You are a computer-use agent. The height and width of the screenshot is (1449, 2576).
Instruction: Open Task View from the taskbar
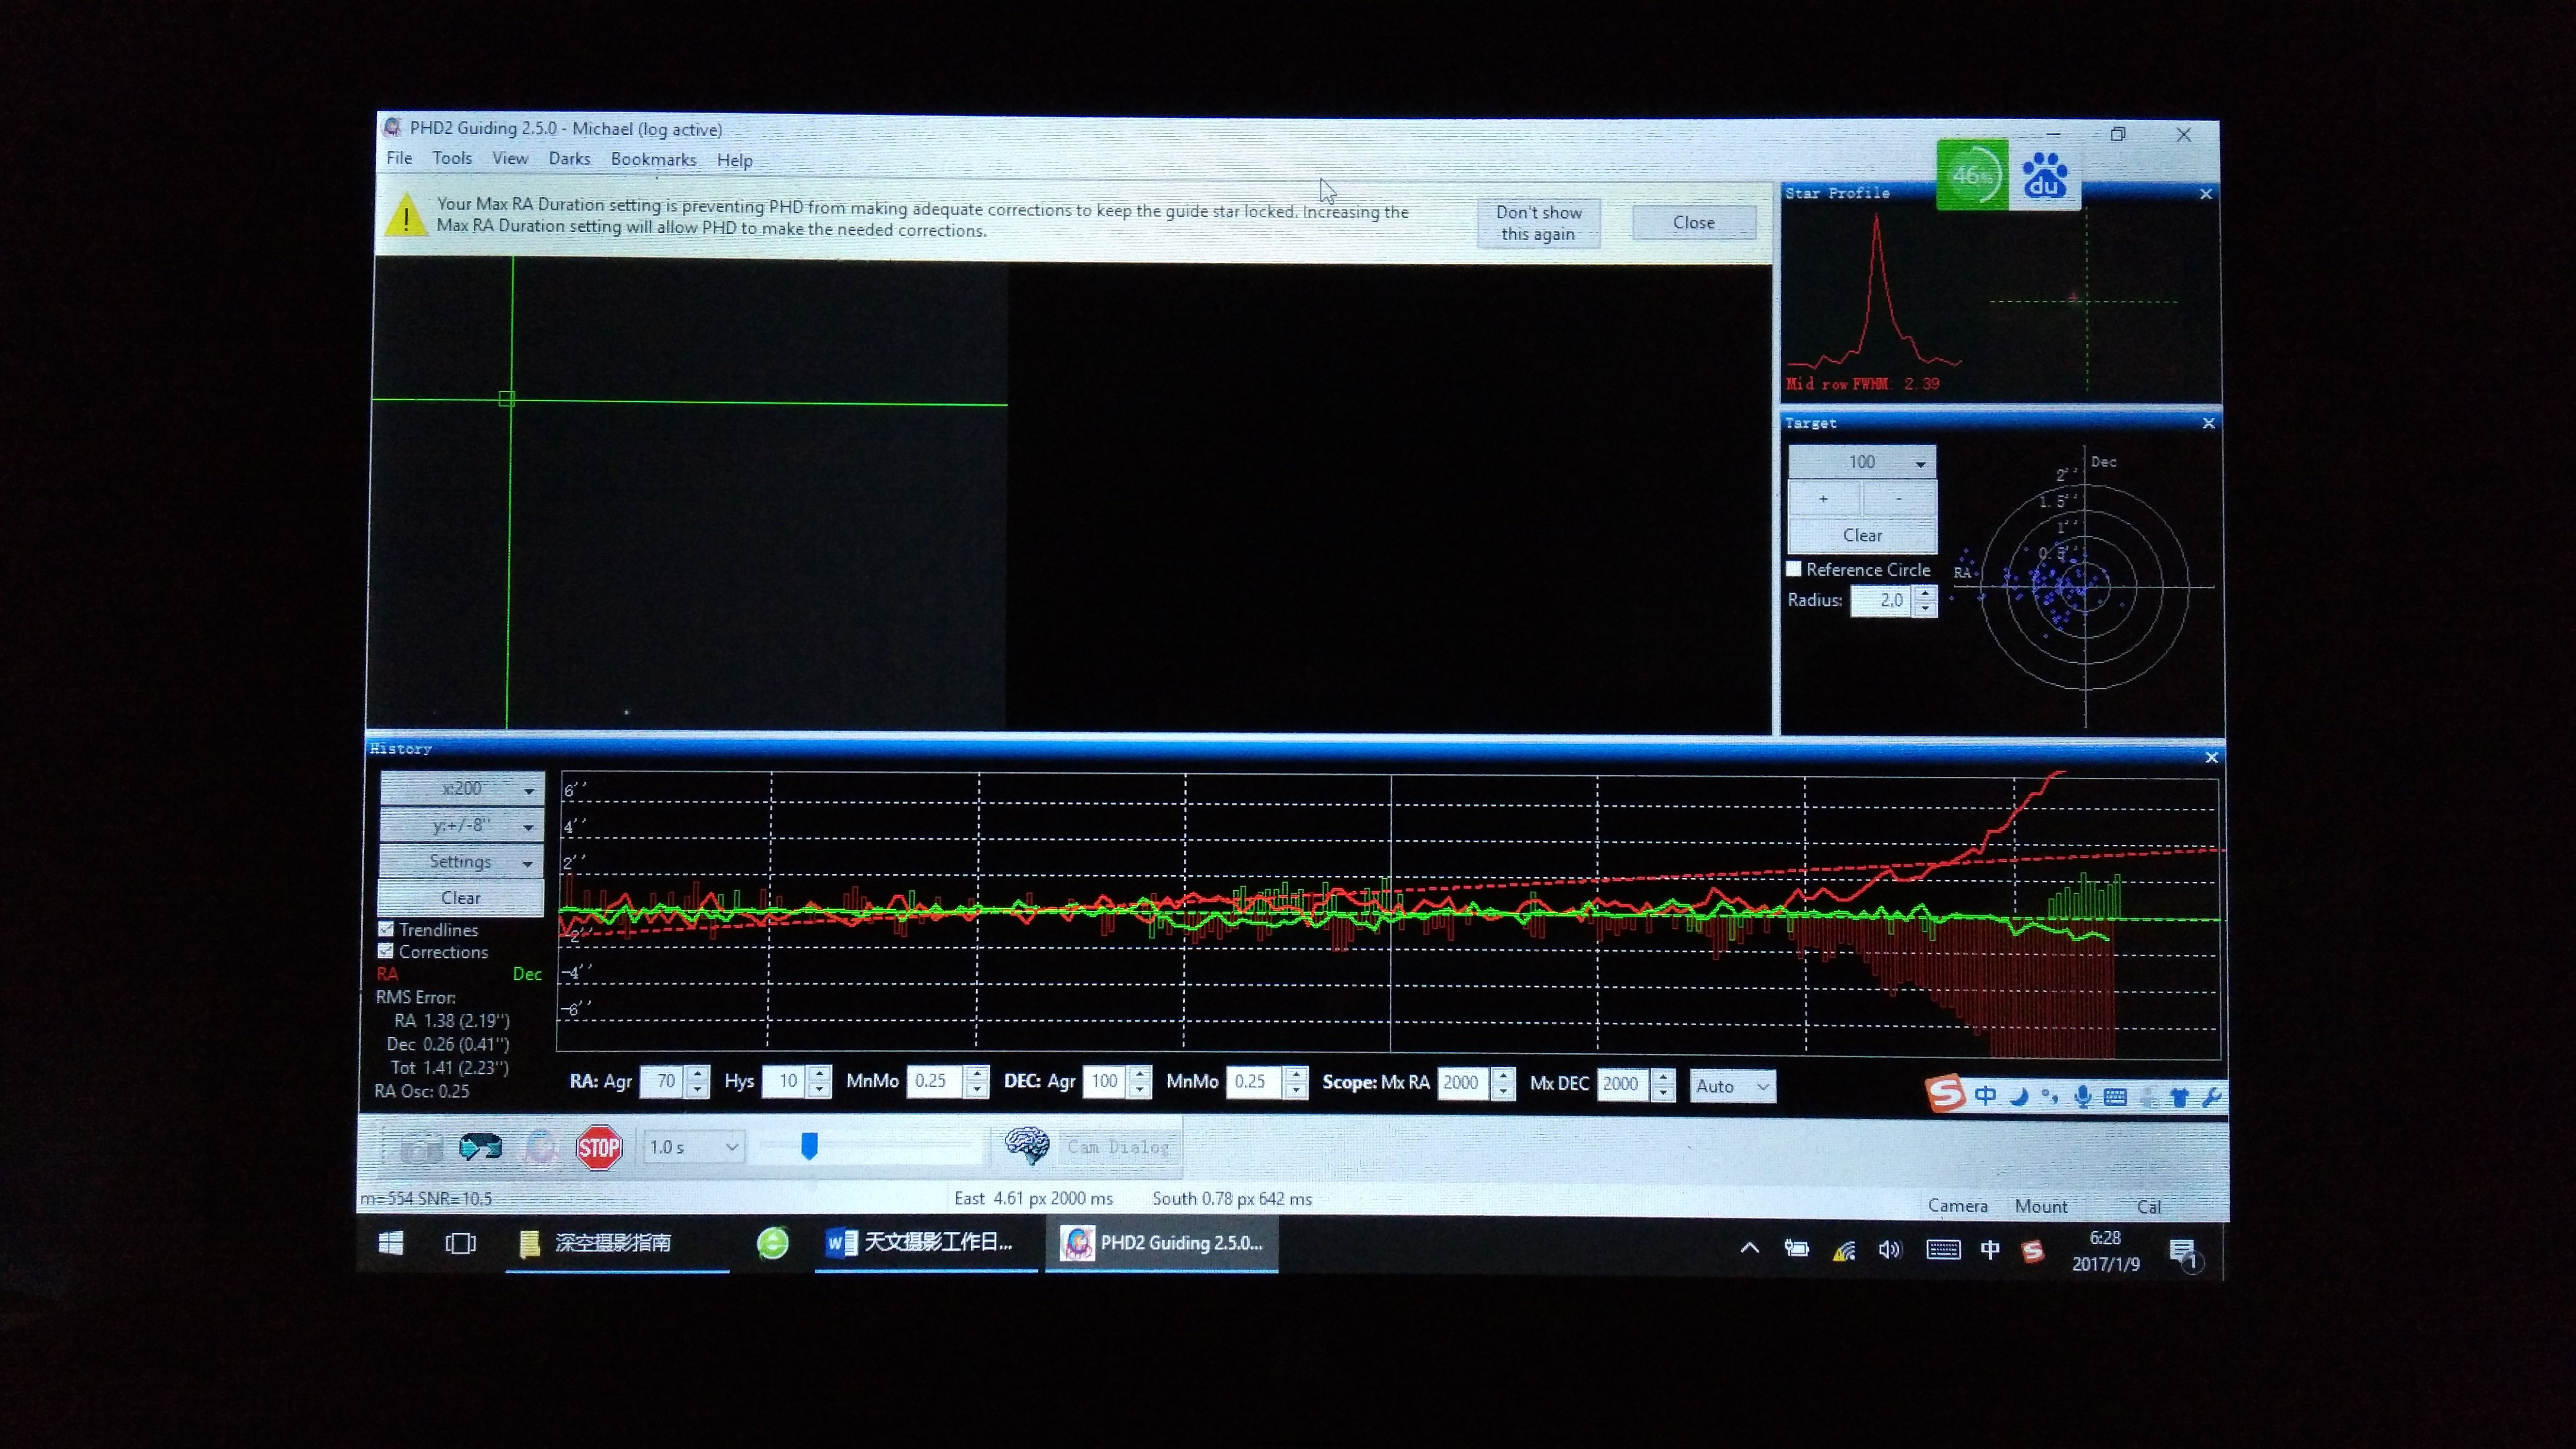pos(460,1243)
